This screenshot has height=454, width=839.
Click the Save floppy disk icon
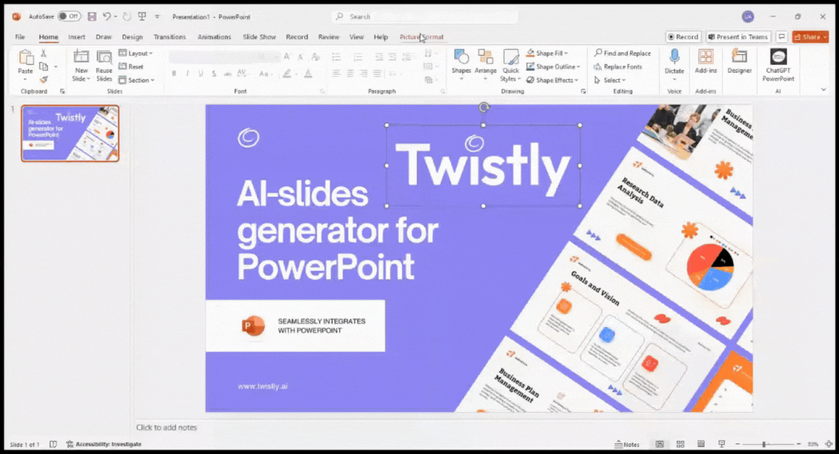tap(92, 16)
